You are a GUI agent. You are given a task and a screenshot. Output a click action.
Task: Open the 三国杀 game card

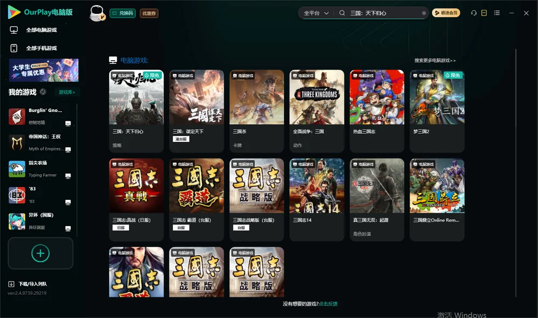[x=257, y=111]
